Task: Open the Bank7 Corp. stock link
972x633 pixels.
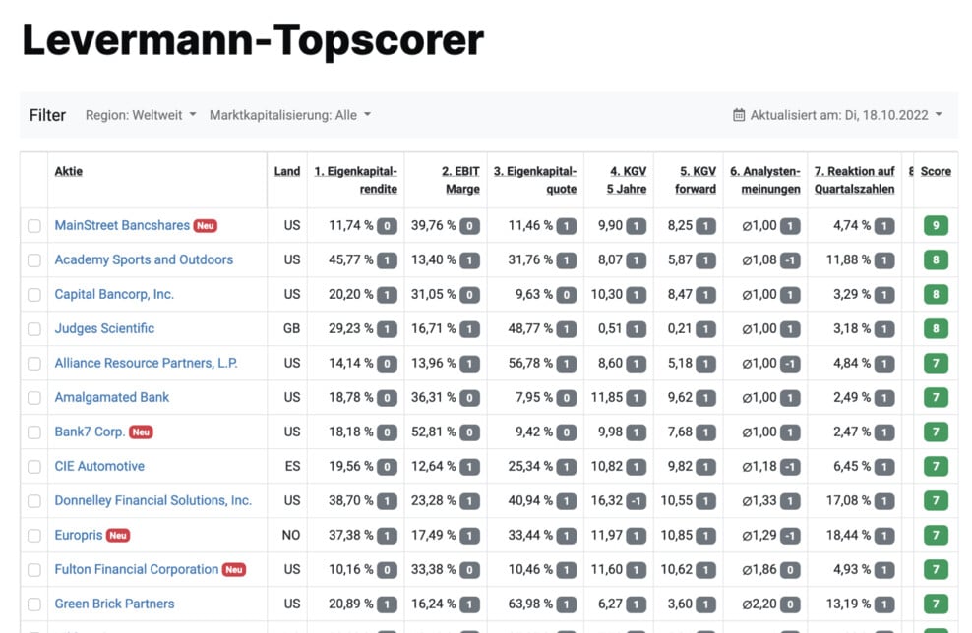Action: (x=90, y=432)
